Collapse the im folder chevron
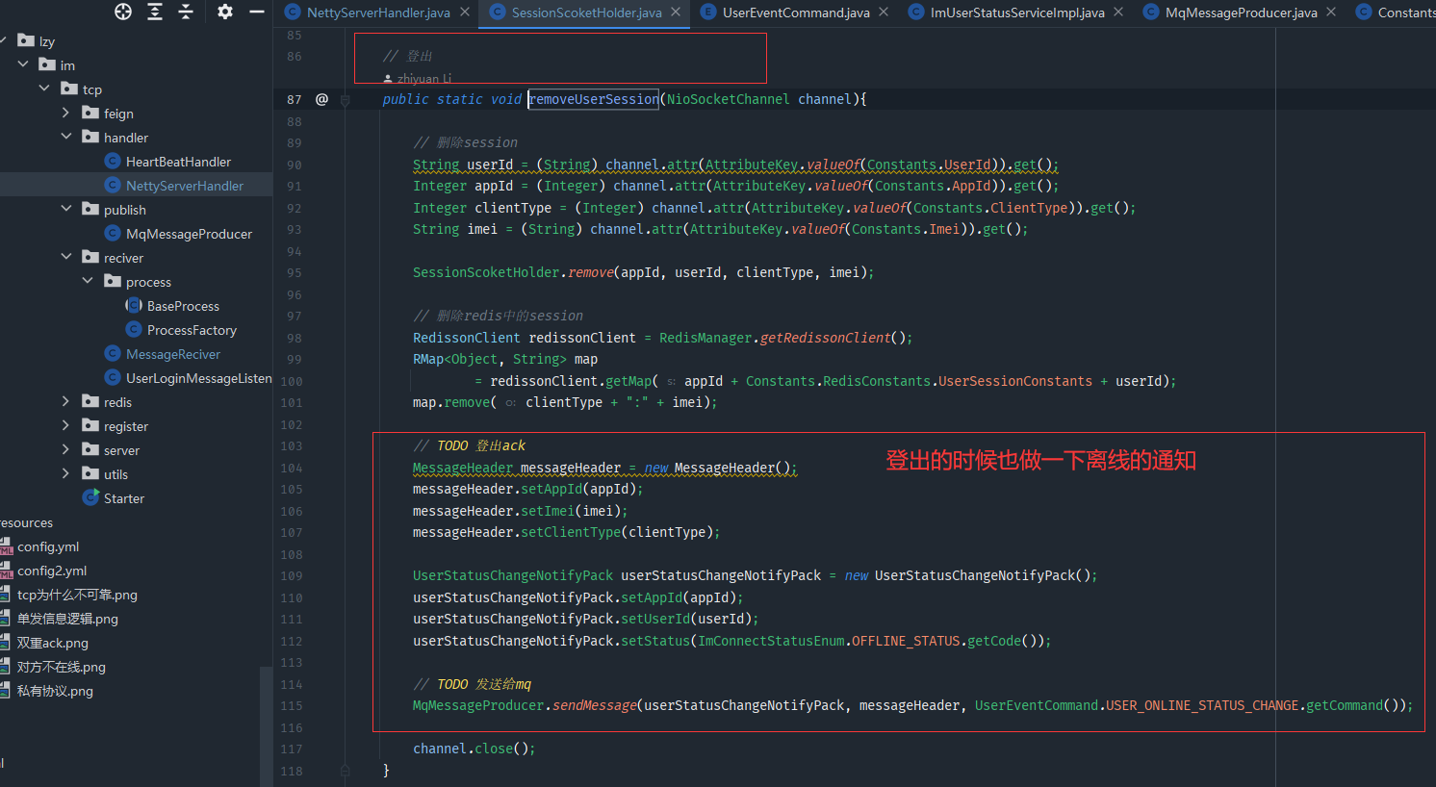This screenshot has width=1436, height=787. click(x=23, y=64)
